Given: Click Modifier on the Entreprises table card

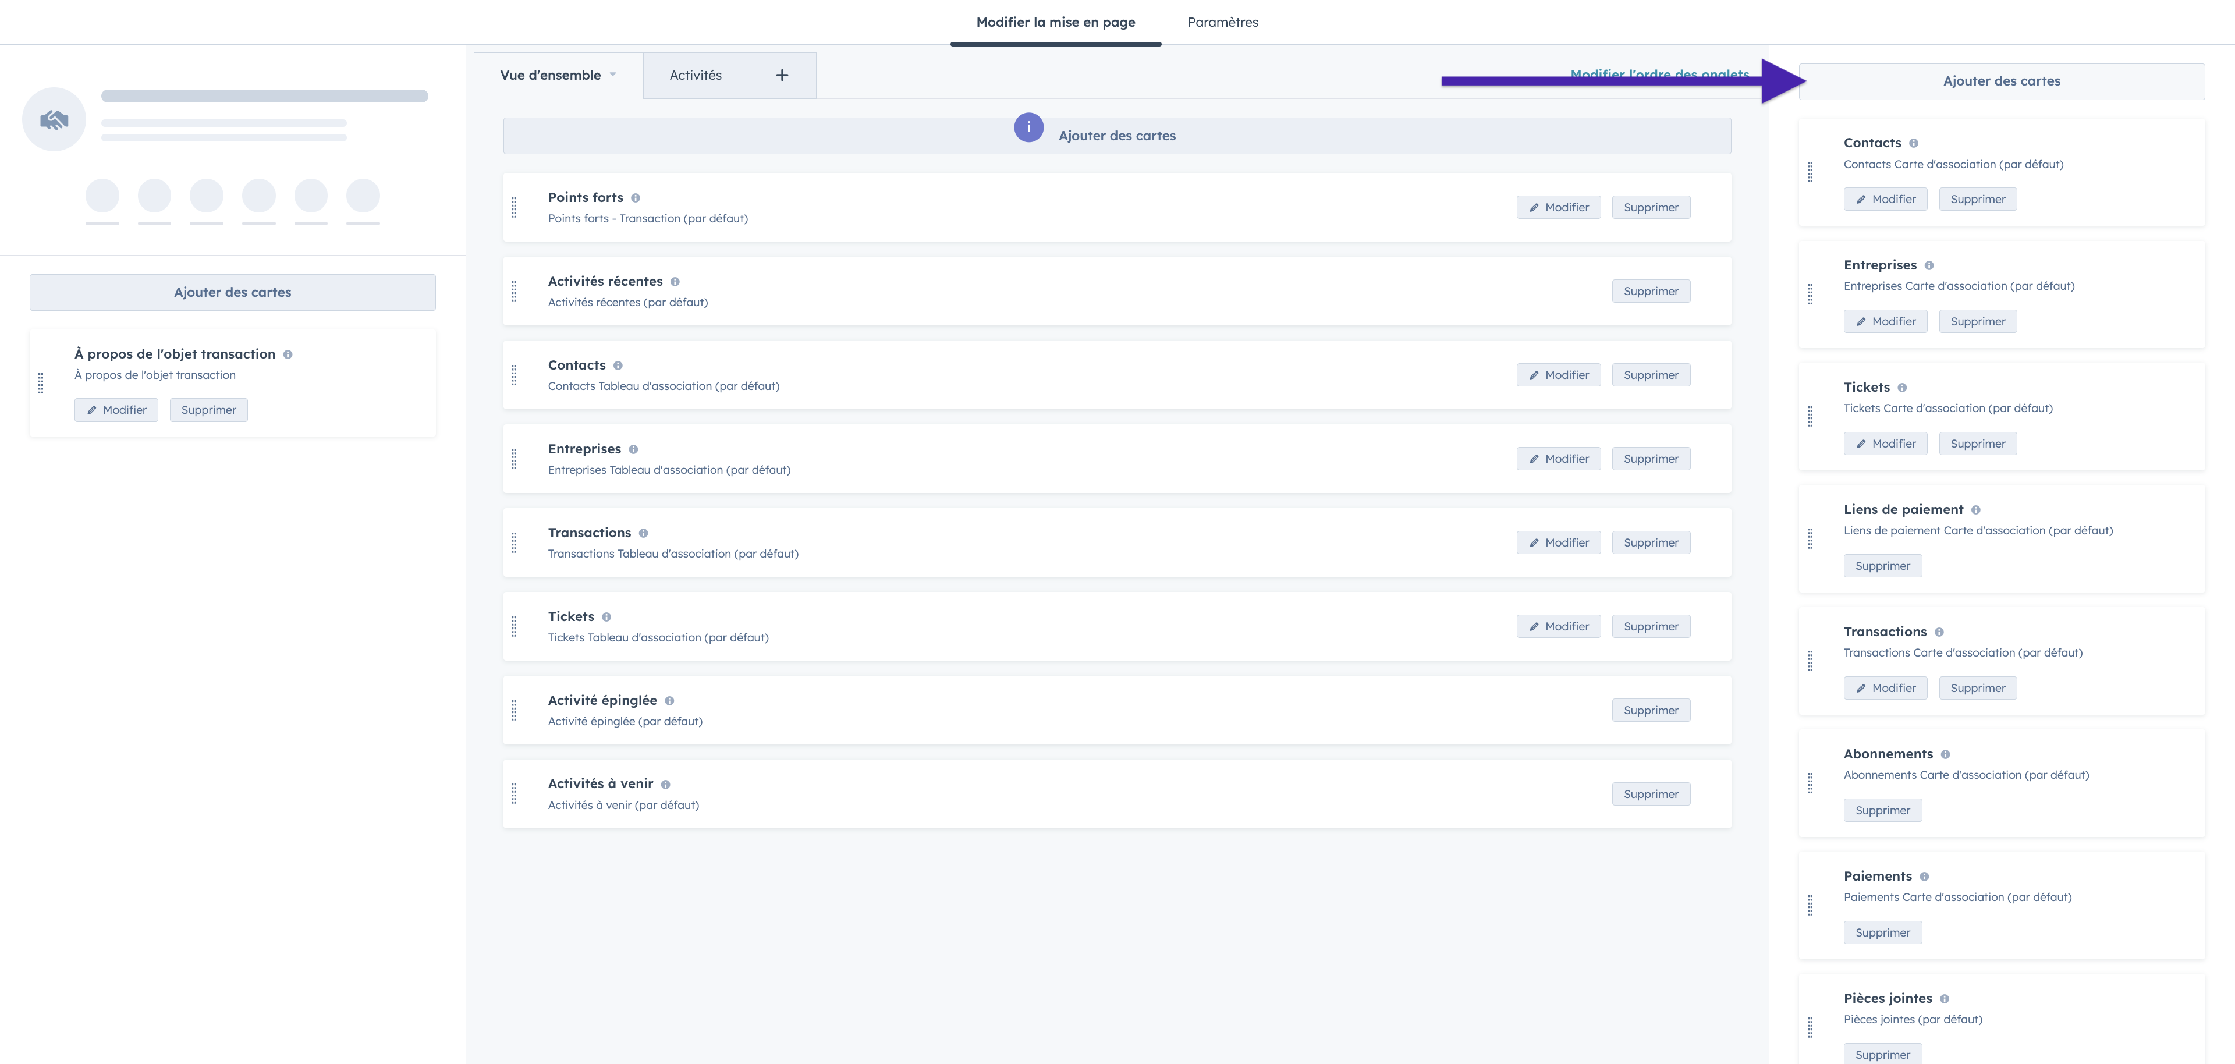Looking at the screenshot, I should pyautogui.click(x=1558, y=459).
